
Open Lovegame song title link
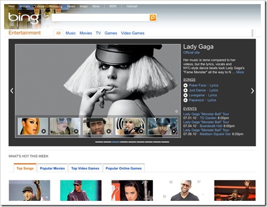[197, 95]
